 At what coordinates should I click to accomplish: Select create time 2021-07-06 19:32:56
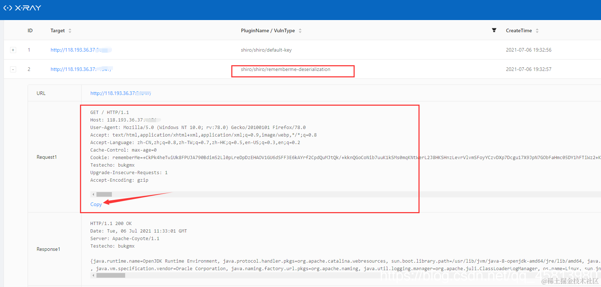tap(529, 50)
